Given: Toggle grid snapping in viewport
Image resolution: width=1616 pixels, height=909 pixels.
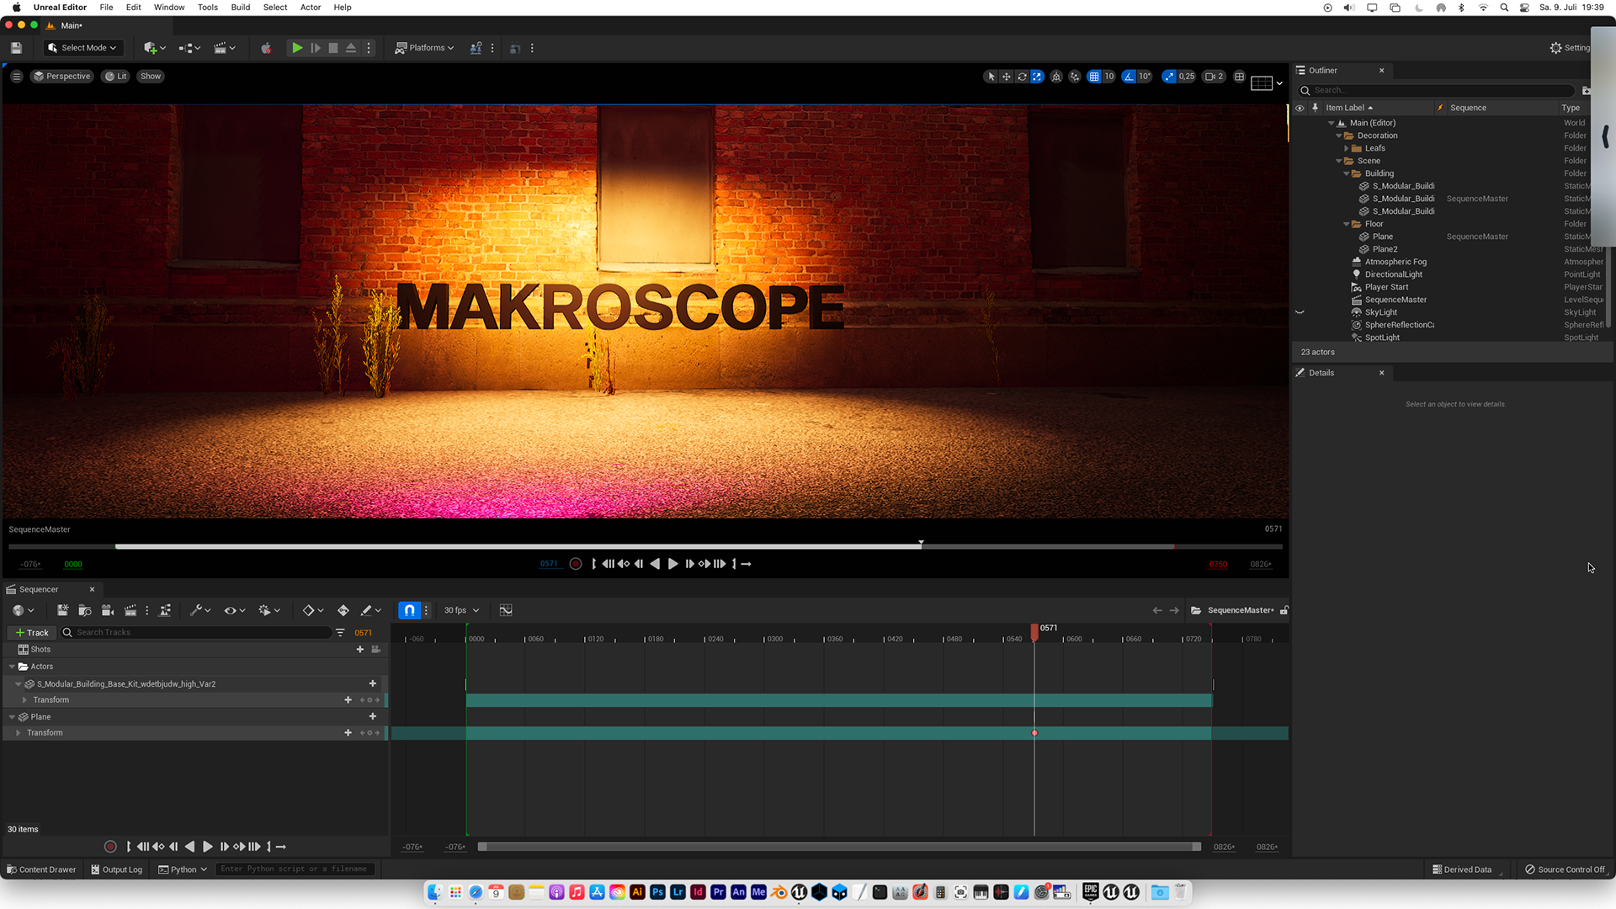Looking at the screenshot, I should (1093, 77).
